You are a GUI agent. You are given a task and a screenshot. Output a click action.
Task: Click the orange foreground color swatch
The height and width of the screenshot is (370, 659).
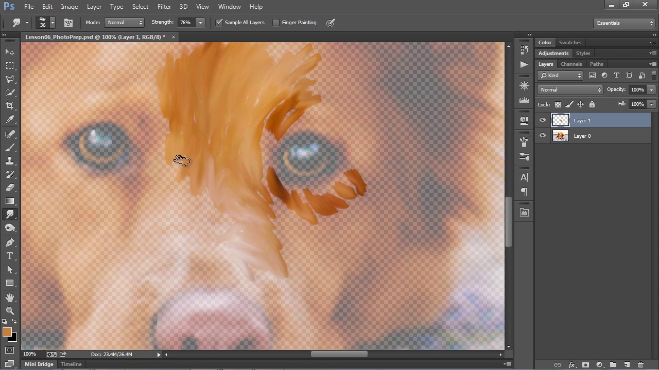7,332
